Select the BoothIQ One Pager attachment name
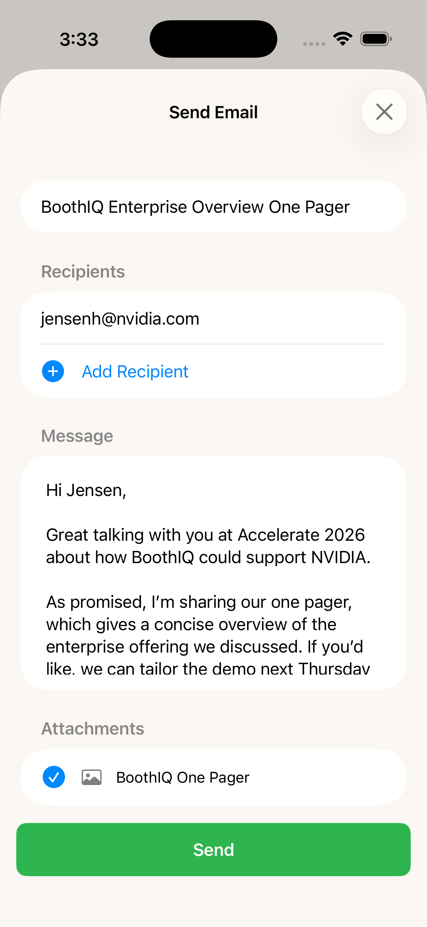Screen dimensions: 427x927 click(183, 777)
